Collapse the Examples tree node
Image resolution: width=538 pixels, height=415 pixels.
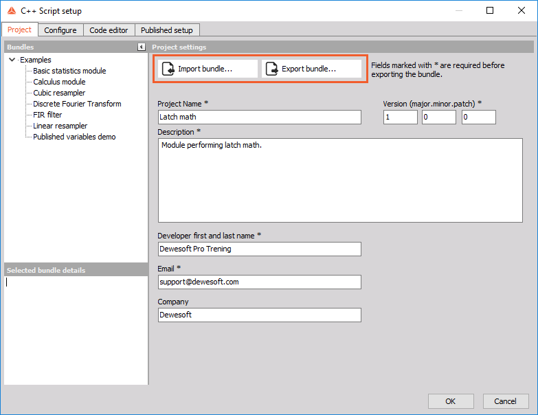coord(12,60)
